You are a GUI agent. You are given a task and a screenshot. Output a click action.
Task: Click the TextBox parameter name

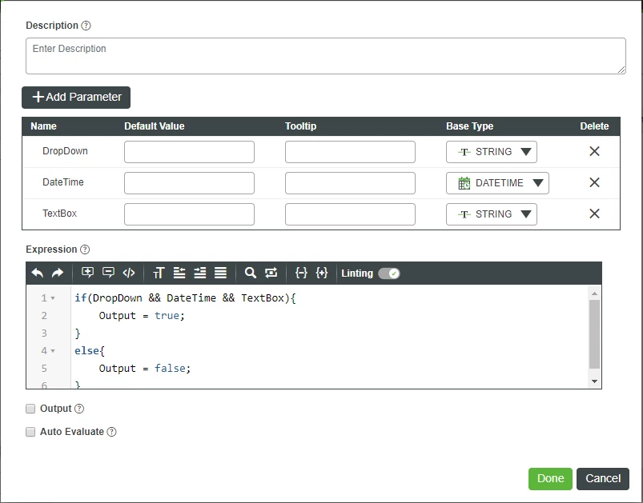(x=60, y=214)
